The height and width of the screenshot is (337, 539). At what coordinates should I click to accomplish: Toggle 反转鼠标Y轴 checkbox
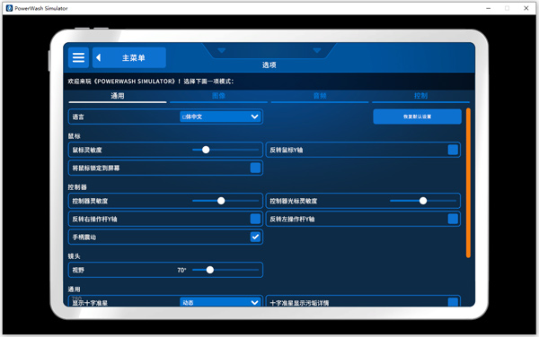(453, 150)
